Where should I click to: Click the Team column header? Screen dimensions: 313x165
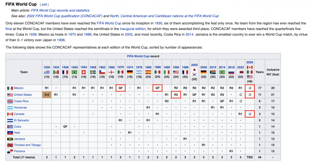click(24, 72)
